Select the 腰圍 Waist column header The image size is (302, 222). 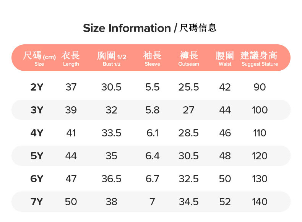tap(225, 58)
